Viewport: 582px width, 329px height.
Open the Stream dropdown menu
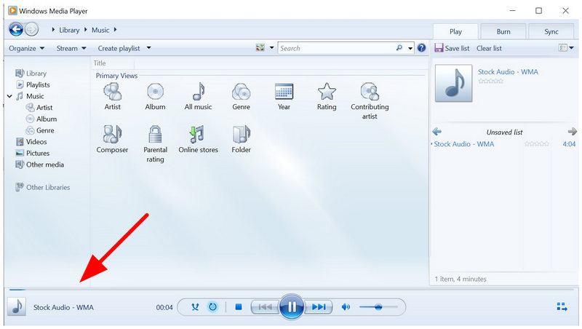point(71,48)
